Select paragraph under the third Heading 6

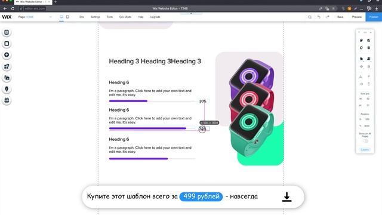150,150
